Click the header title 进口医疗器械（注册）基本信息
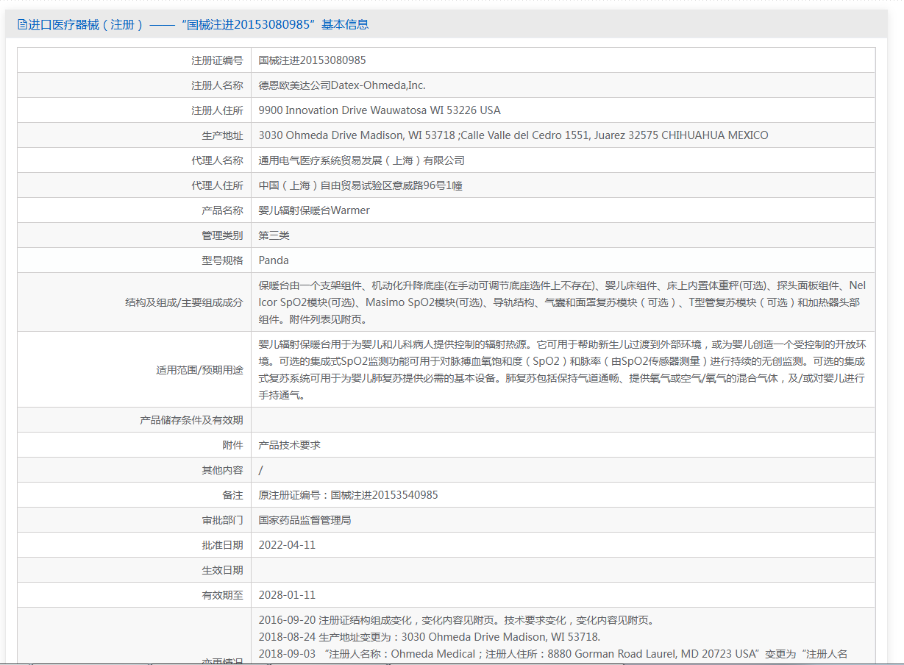 [x=198, y=24]
